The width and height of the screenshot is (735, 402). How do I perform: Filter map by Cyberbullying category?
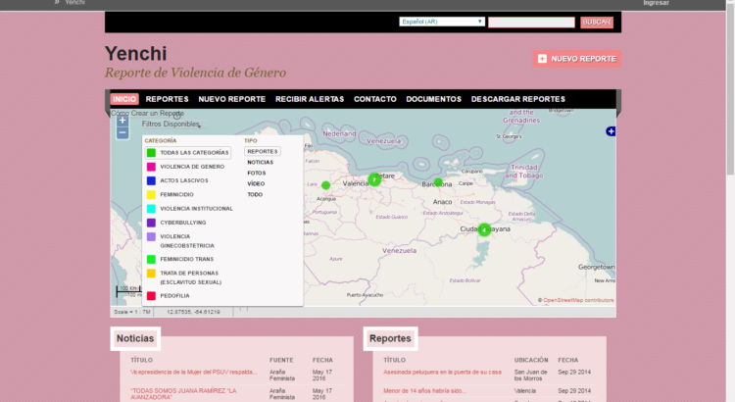[182, 223]
